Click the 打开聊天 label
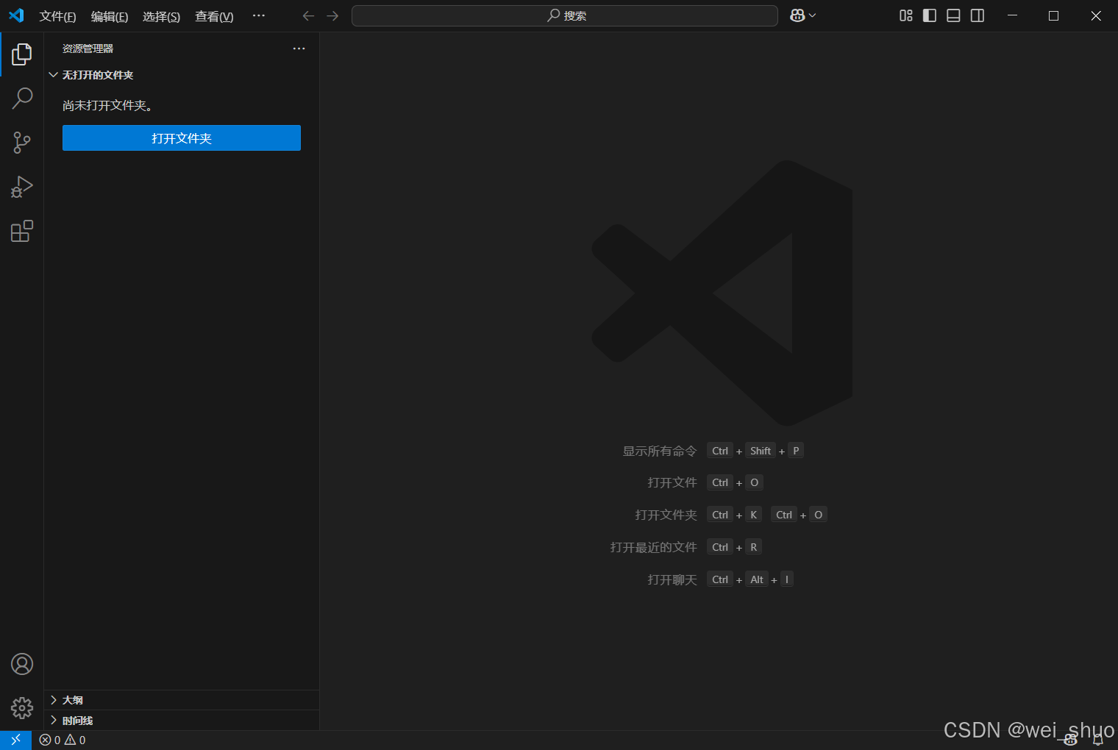 672,579
